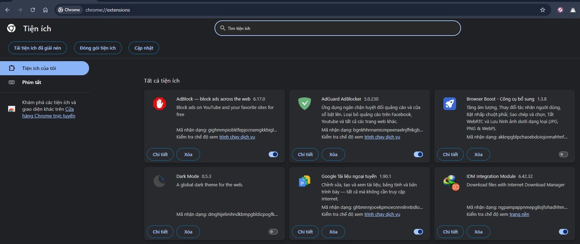Viewport: 580px width, 244px height.
Task: Click the Browser Boost rocket icon
Action: (x=450, y=104)
